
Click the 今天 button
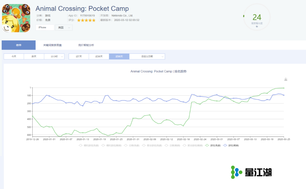pyautogui.click(x=14, y=57)
